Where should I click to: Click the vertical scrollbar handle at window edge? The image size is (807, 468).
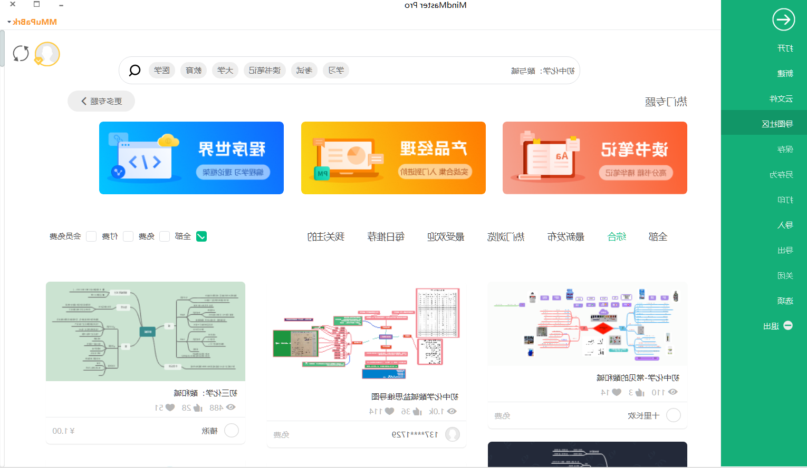[2, 48]
